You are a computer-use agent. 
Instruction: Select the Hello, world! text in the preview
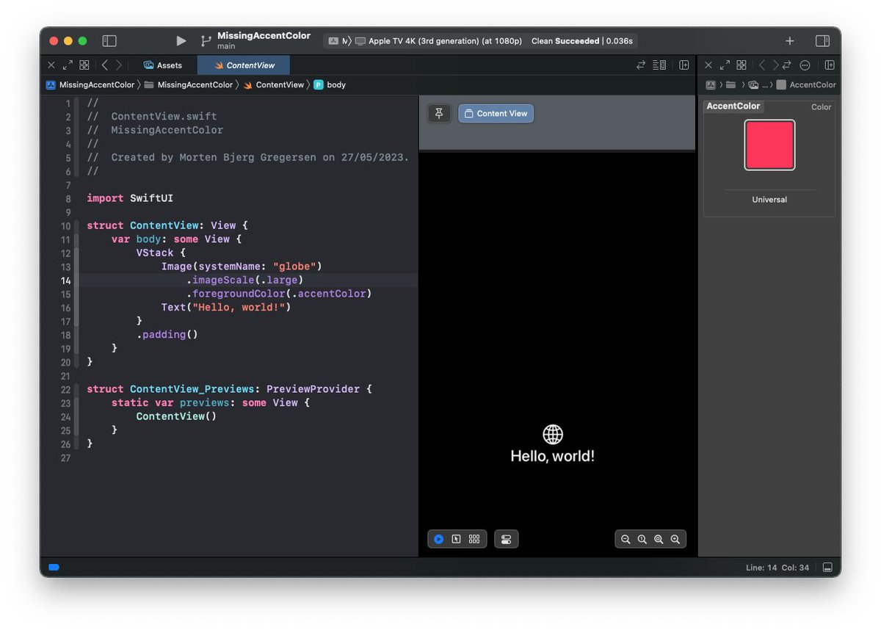(x=552, y=456)
